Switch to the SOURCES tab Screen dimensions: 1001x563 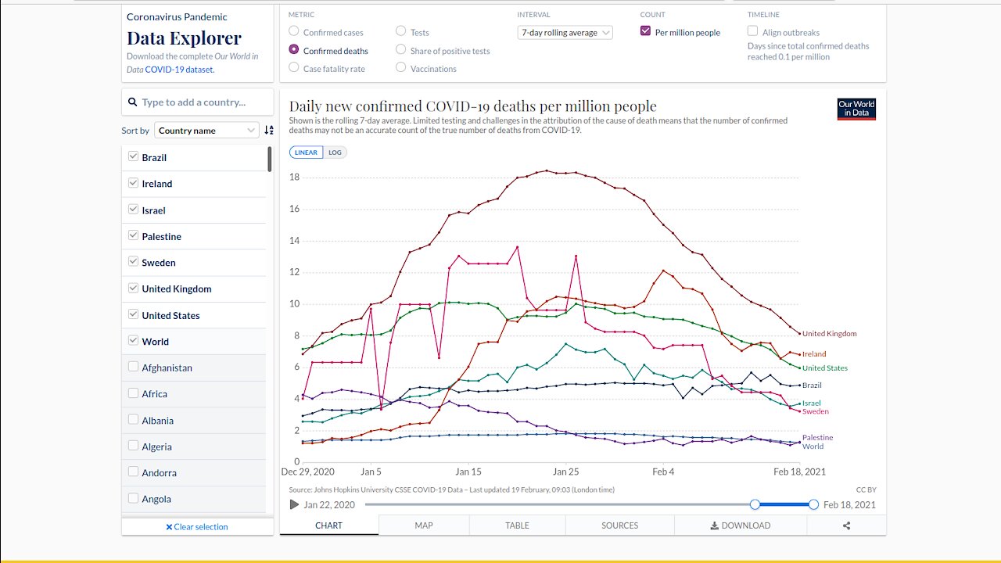click(x=620, y=525)
